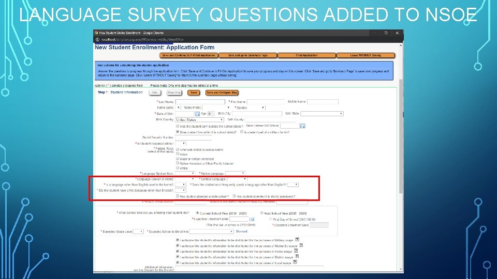497x279 pixels.
Task: Click the help icon for District usage
Action: (x=297, y=257)
